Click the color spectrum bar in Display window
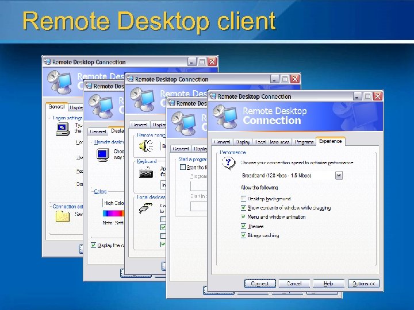414x310 pixels. pos(113,213)
